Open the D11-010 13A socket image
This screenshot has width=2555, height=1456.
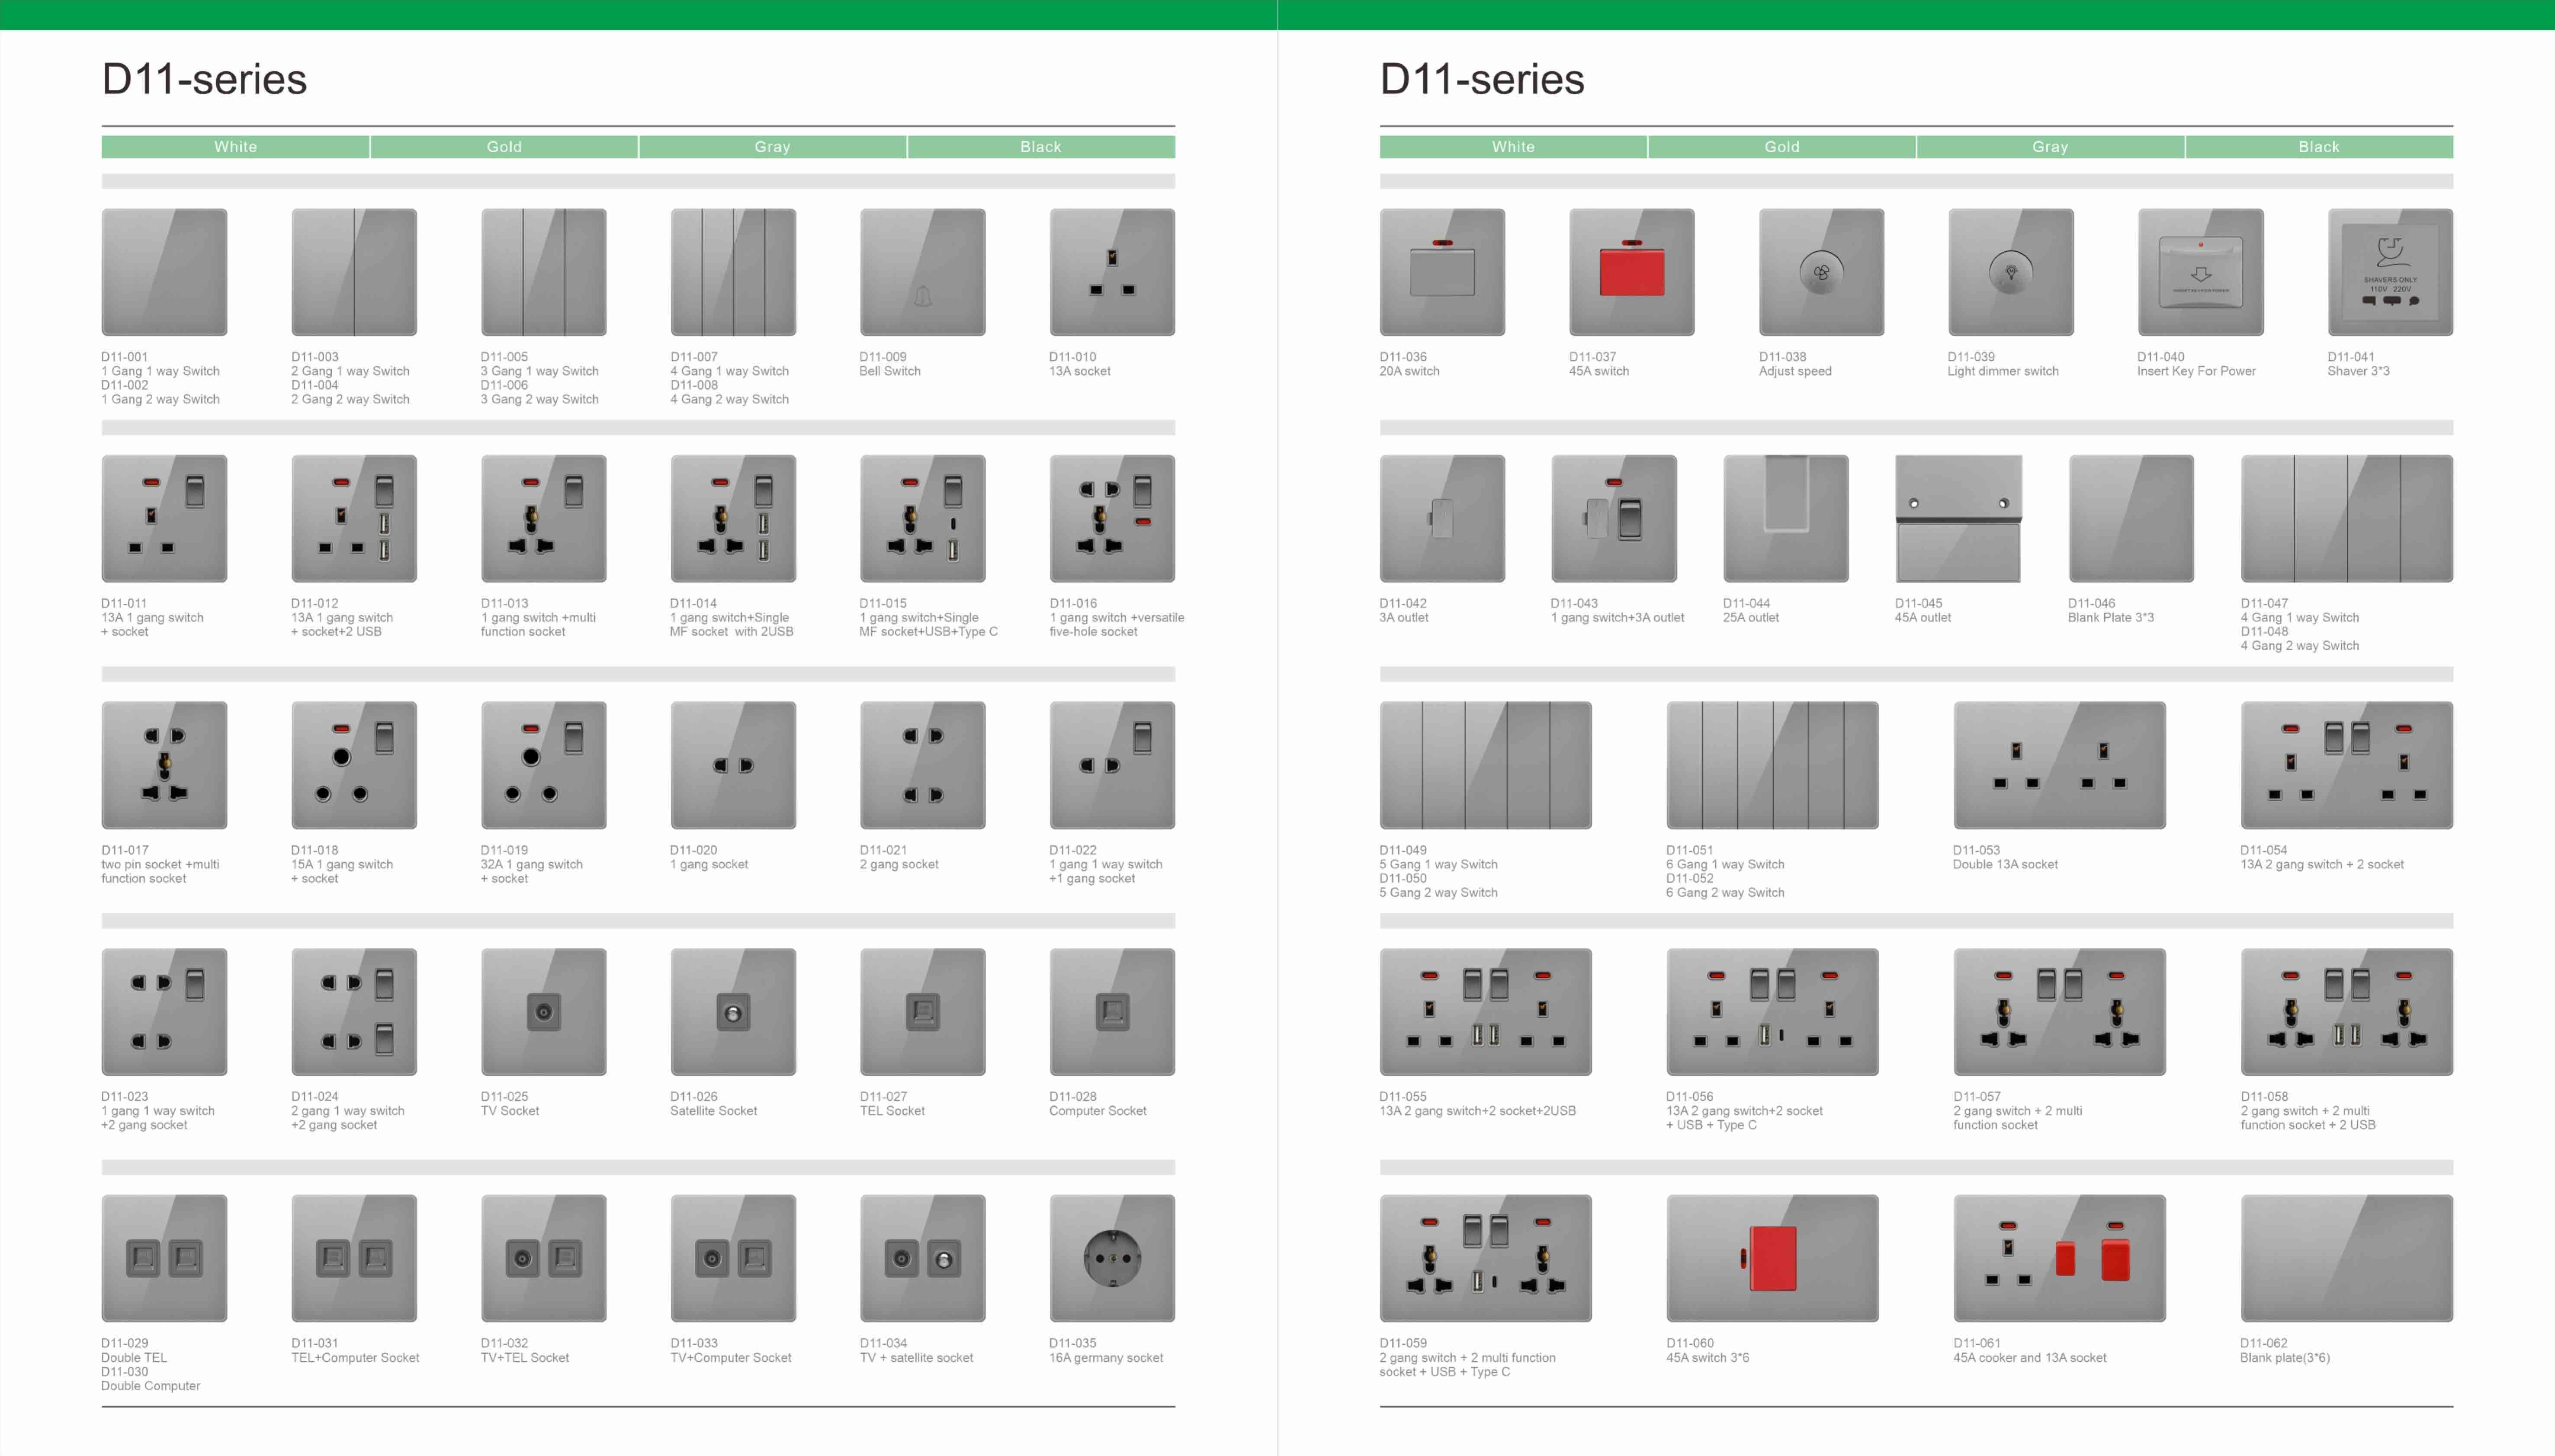1112,272
